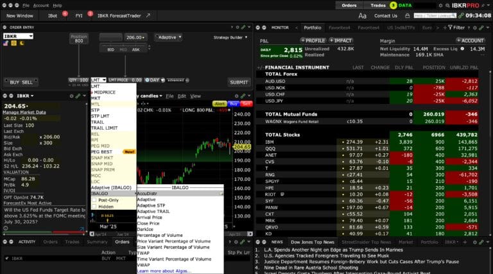Select VWAP from the IBALGO submenu
Screen dimensions: 493x274
click(x=143, y=265)
